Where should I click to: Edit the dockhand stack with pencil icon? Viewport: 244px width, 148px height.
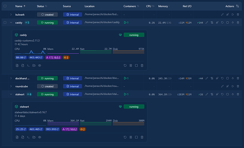click(207, 78)
